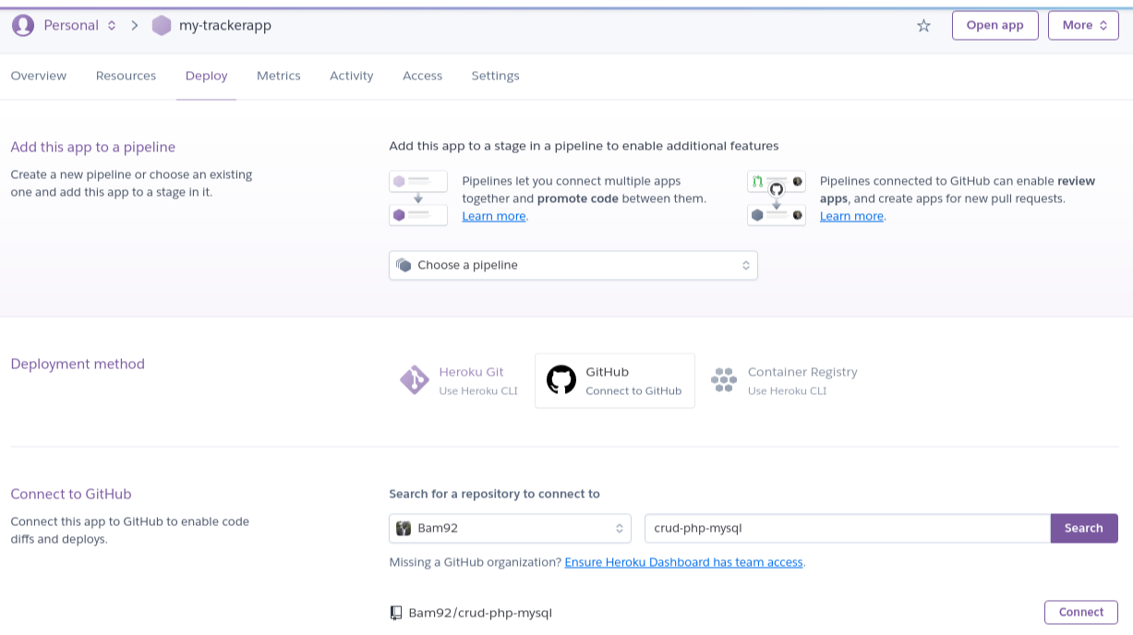Switch to the Overview tab
The width and height of the screenshot is (1133, 635).
pos(39,76)
